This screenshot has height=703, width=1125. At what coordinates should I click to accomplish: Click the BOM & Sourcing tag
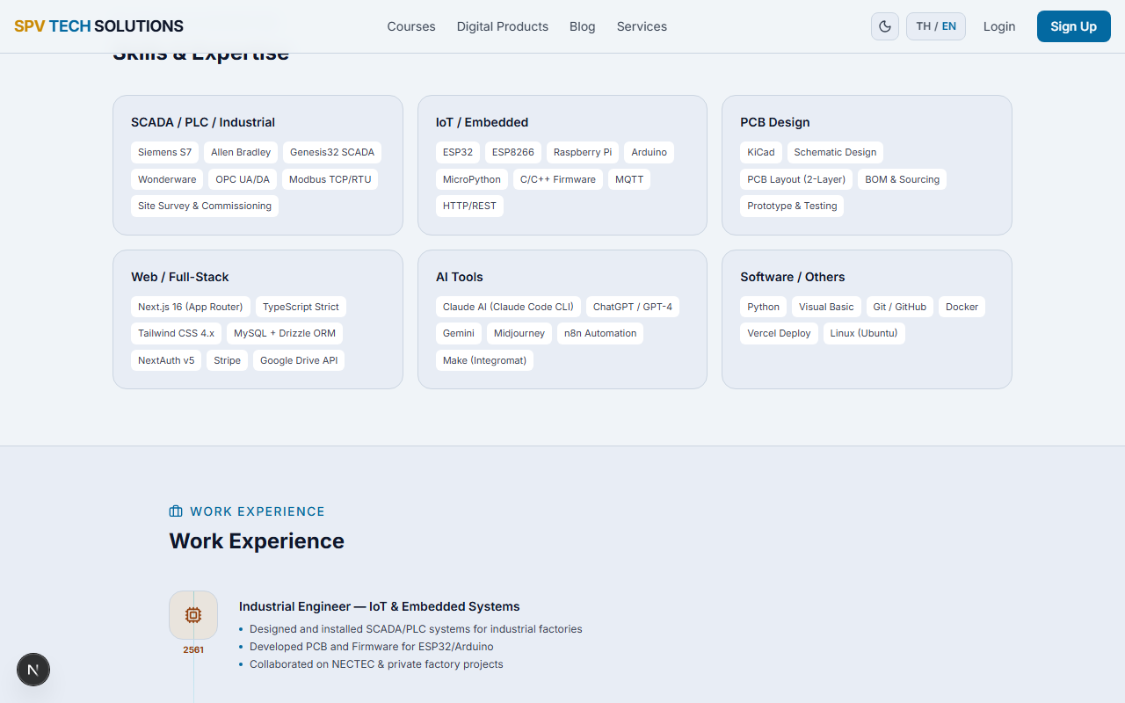[903, 179]
